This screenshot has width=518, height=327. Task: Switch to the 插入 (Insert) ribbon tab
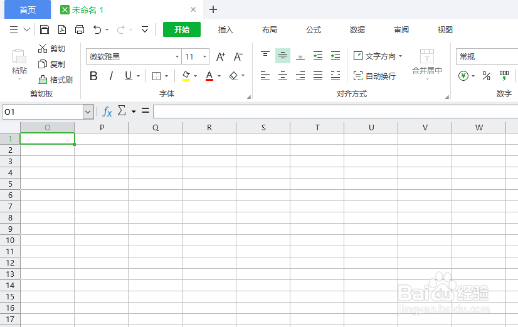pyautogui.click(x=226, y=29)
